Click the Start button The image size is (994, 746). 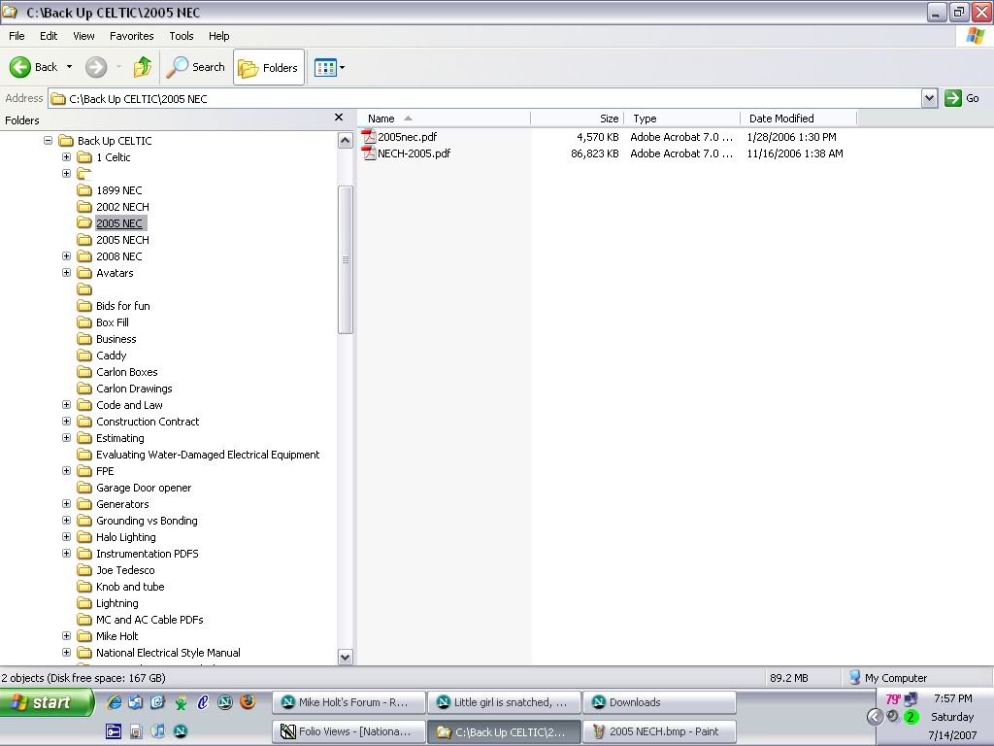coord(47,702)
